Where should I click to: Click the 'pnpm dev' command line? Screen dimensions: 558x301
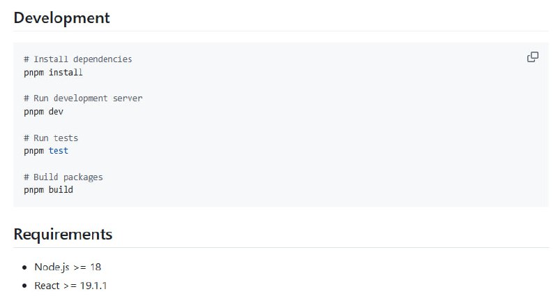(x=43, y=111)
